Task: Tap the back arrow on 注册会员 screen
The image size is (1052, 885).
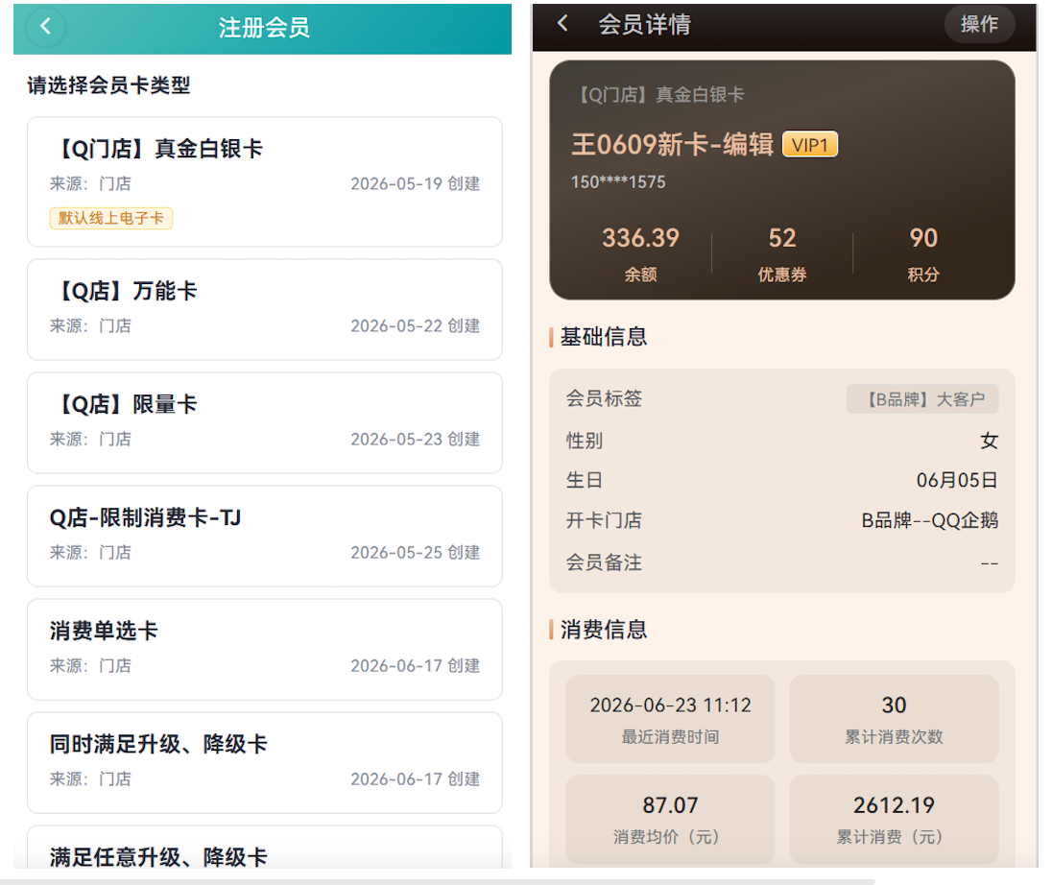Action: tap(46, 27)
